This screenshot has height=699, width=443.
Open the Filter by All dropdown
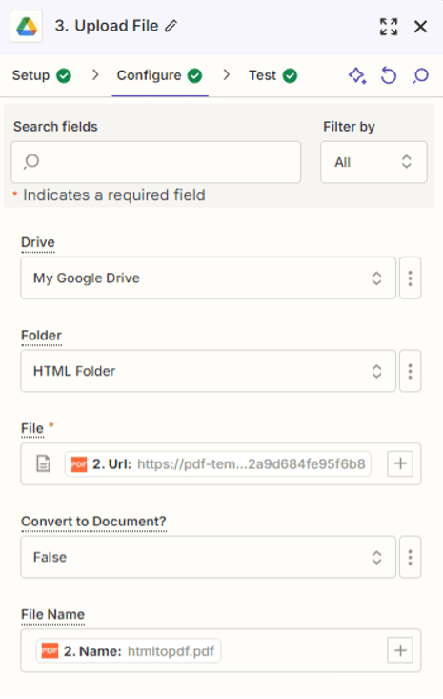[373, 162]
